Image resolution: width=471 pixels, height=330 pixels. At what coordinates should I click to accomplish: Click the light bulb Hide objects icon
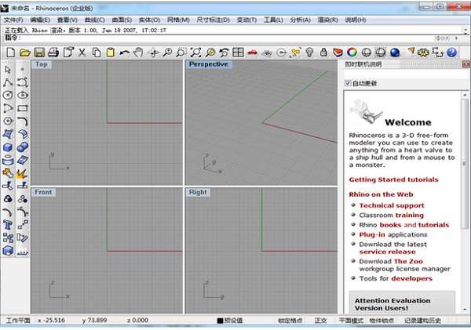pyautogui.click(x=310, y=53)
